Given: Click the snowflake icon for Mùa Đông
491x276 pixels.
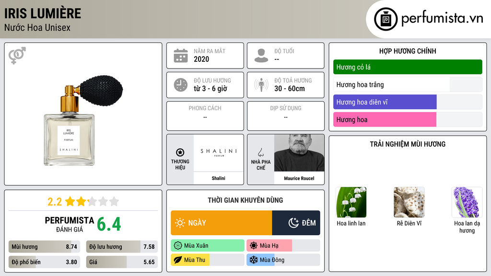Looking at the screenshot, I should 253,260.
